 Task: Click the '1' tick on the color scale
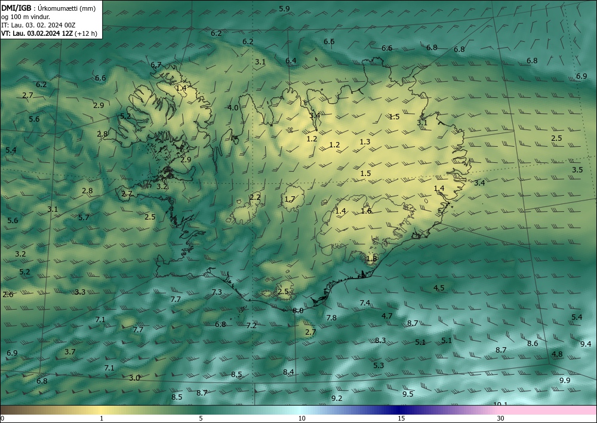[101, 419]
